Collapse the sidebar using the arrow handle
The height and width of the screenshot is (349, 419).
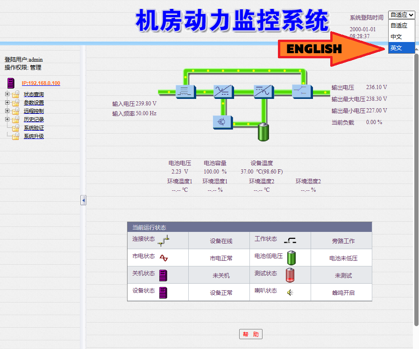click(x=83, y=200)
